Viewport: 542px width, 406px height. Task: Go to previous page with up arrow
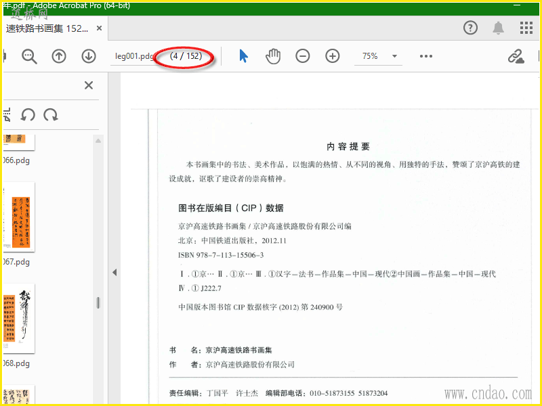click(x=59, y=56)
